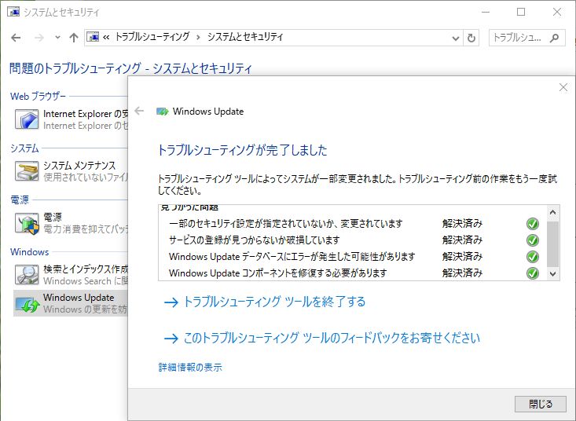Click green check for セキュリティ設定 row

[533, 224]
